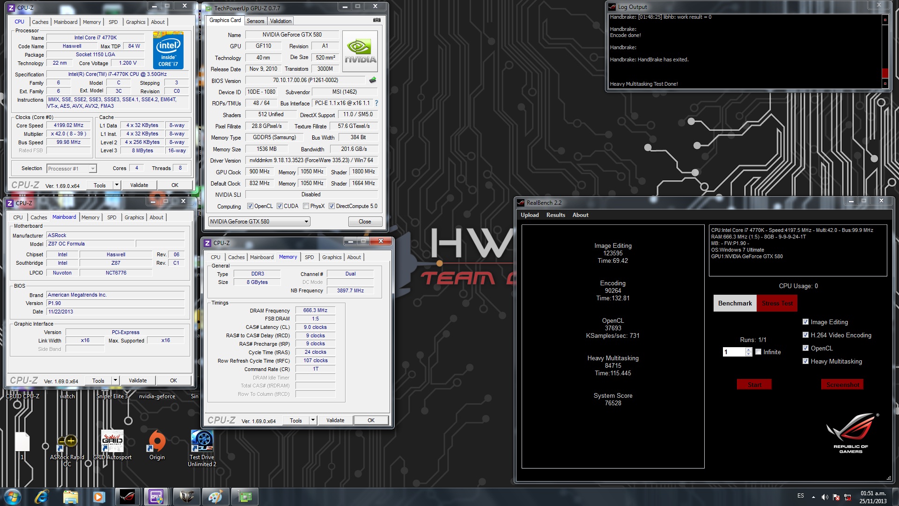The width and height of the screenshot is (899, 506).
Task: Click the volume speaker tray icon
Action: point(825,497)
